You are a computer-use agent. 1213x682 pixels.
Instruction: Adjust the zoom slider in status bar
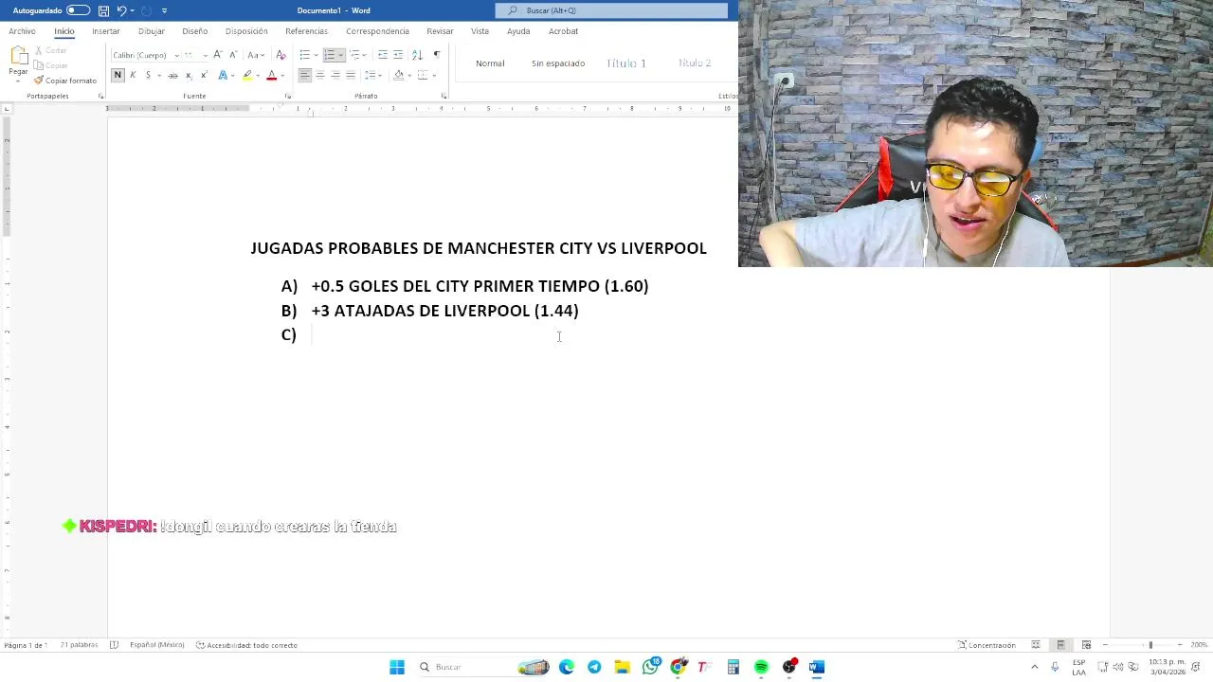coord(1150,645)
